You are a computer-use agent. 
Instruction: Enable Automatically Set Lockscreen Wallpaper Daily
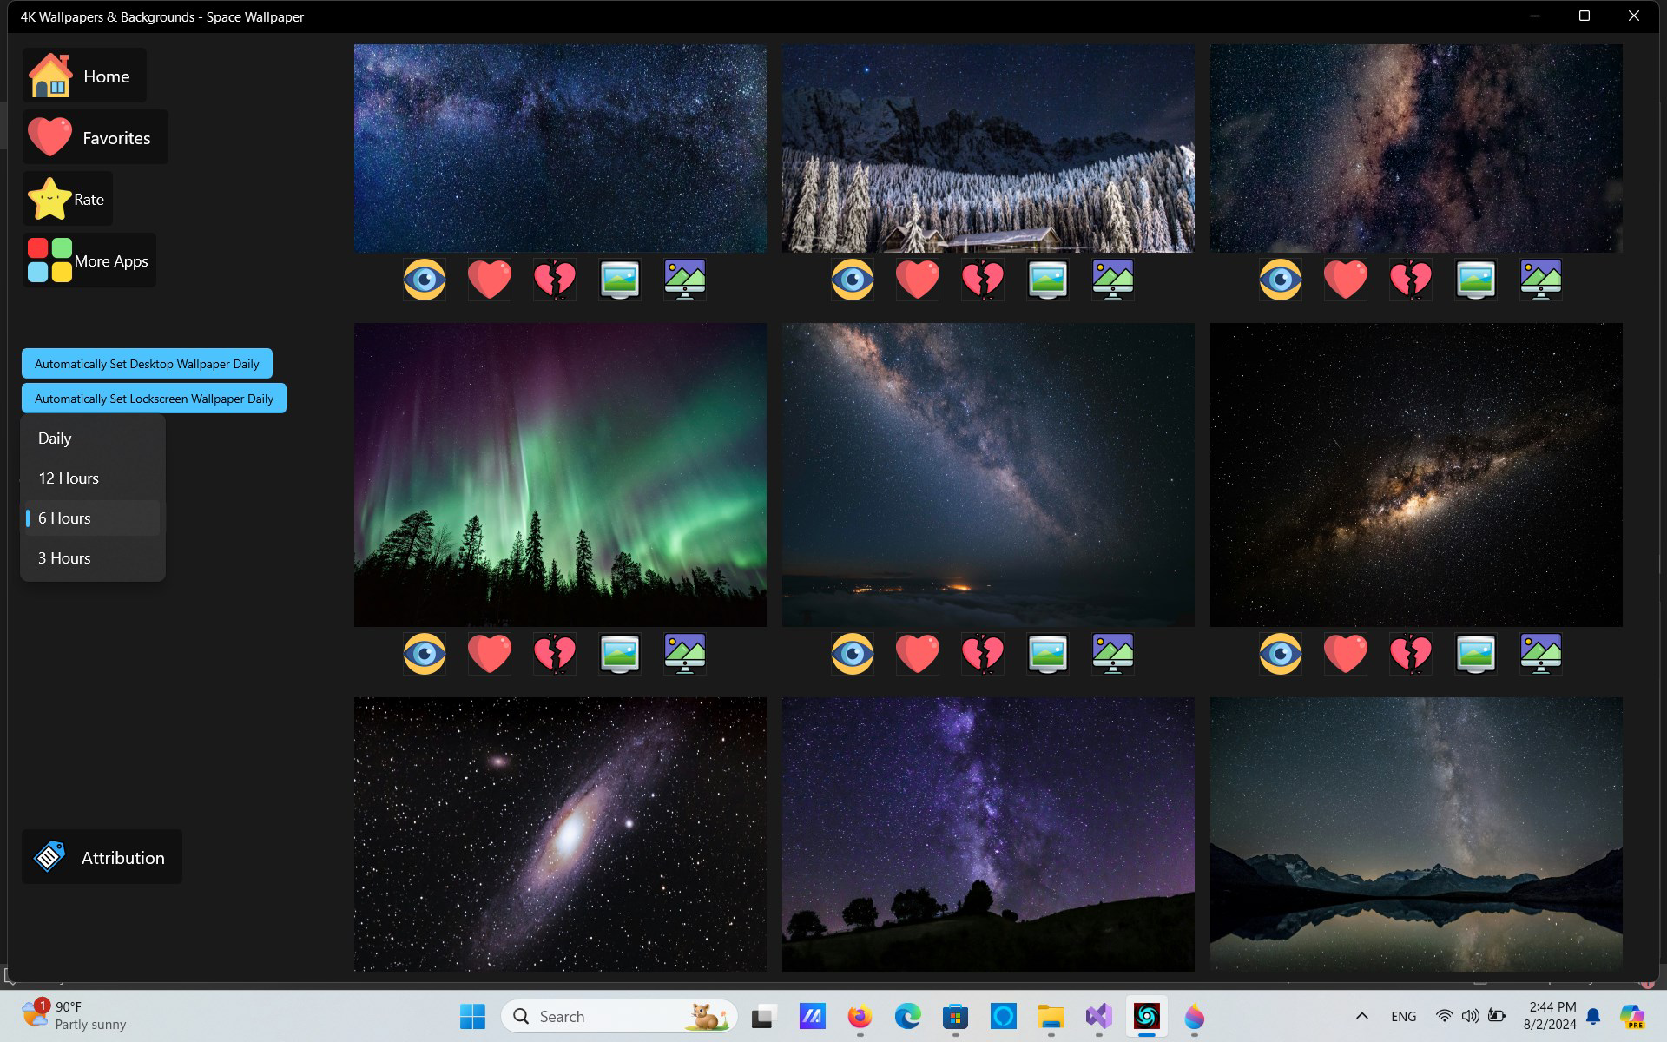tap(154, 399)
